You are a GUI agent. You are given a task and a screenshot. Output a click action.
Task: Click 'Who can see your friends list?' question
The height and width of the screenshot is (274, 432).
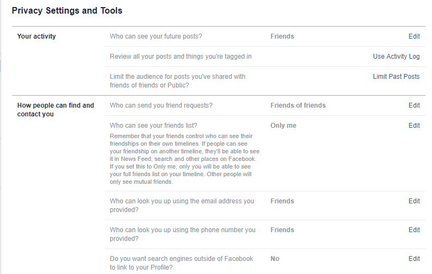pos(153,126)
